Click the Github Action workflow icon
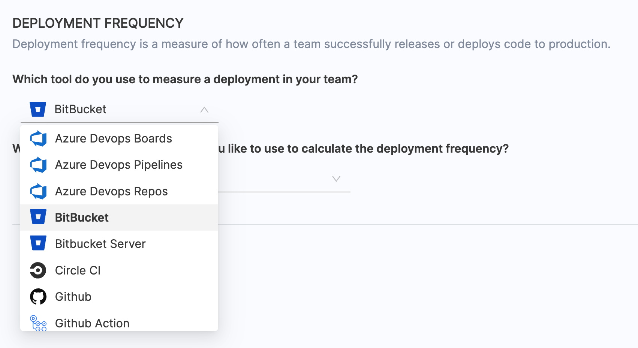The height and width of the screenshot is (348, 638). [x=38, y=323]
